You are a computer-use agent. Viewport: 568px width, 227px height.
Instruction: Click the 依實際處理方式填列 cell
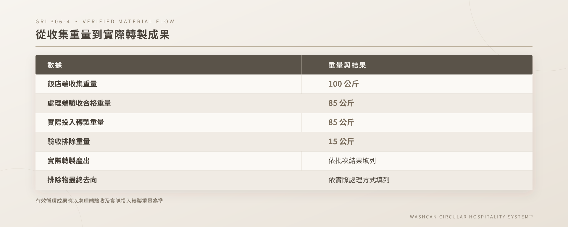(359, 180)
